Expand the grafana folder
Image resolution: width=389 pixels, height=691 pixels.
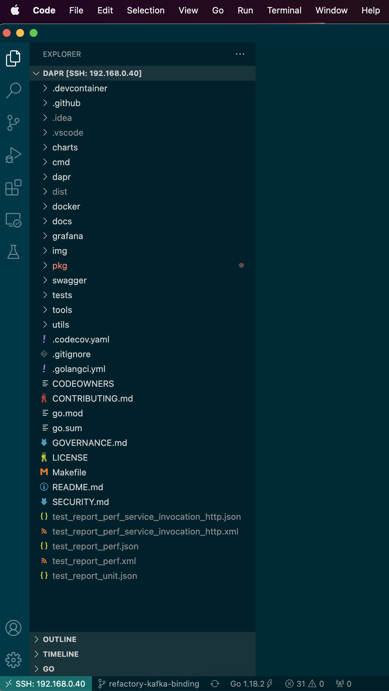[143, 236]
